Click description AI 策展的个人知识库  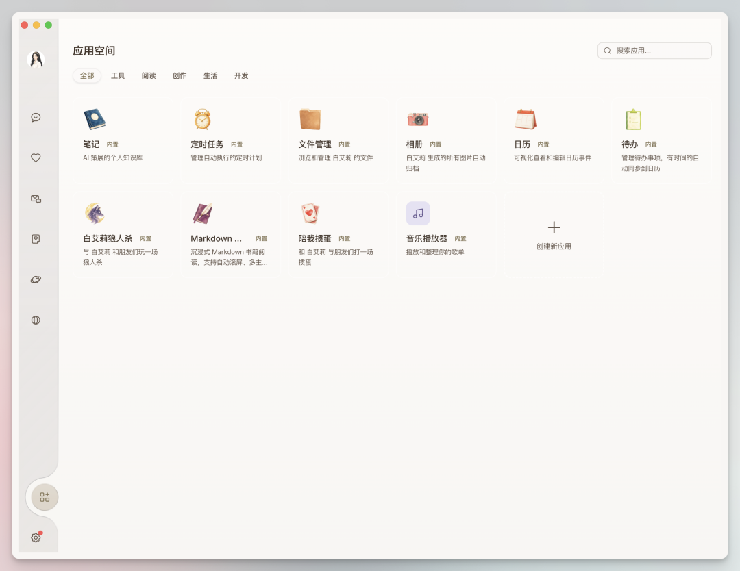point(113,158)
